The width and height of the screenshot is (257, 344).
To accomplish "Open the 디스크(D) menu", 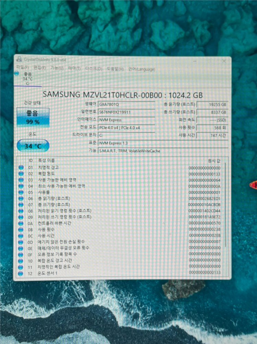I will pyautogui.click(x=94, y=69).
